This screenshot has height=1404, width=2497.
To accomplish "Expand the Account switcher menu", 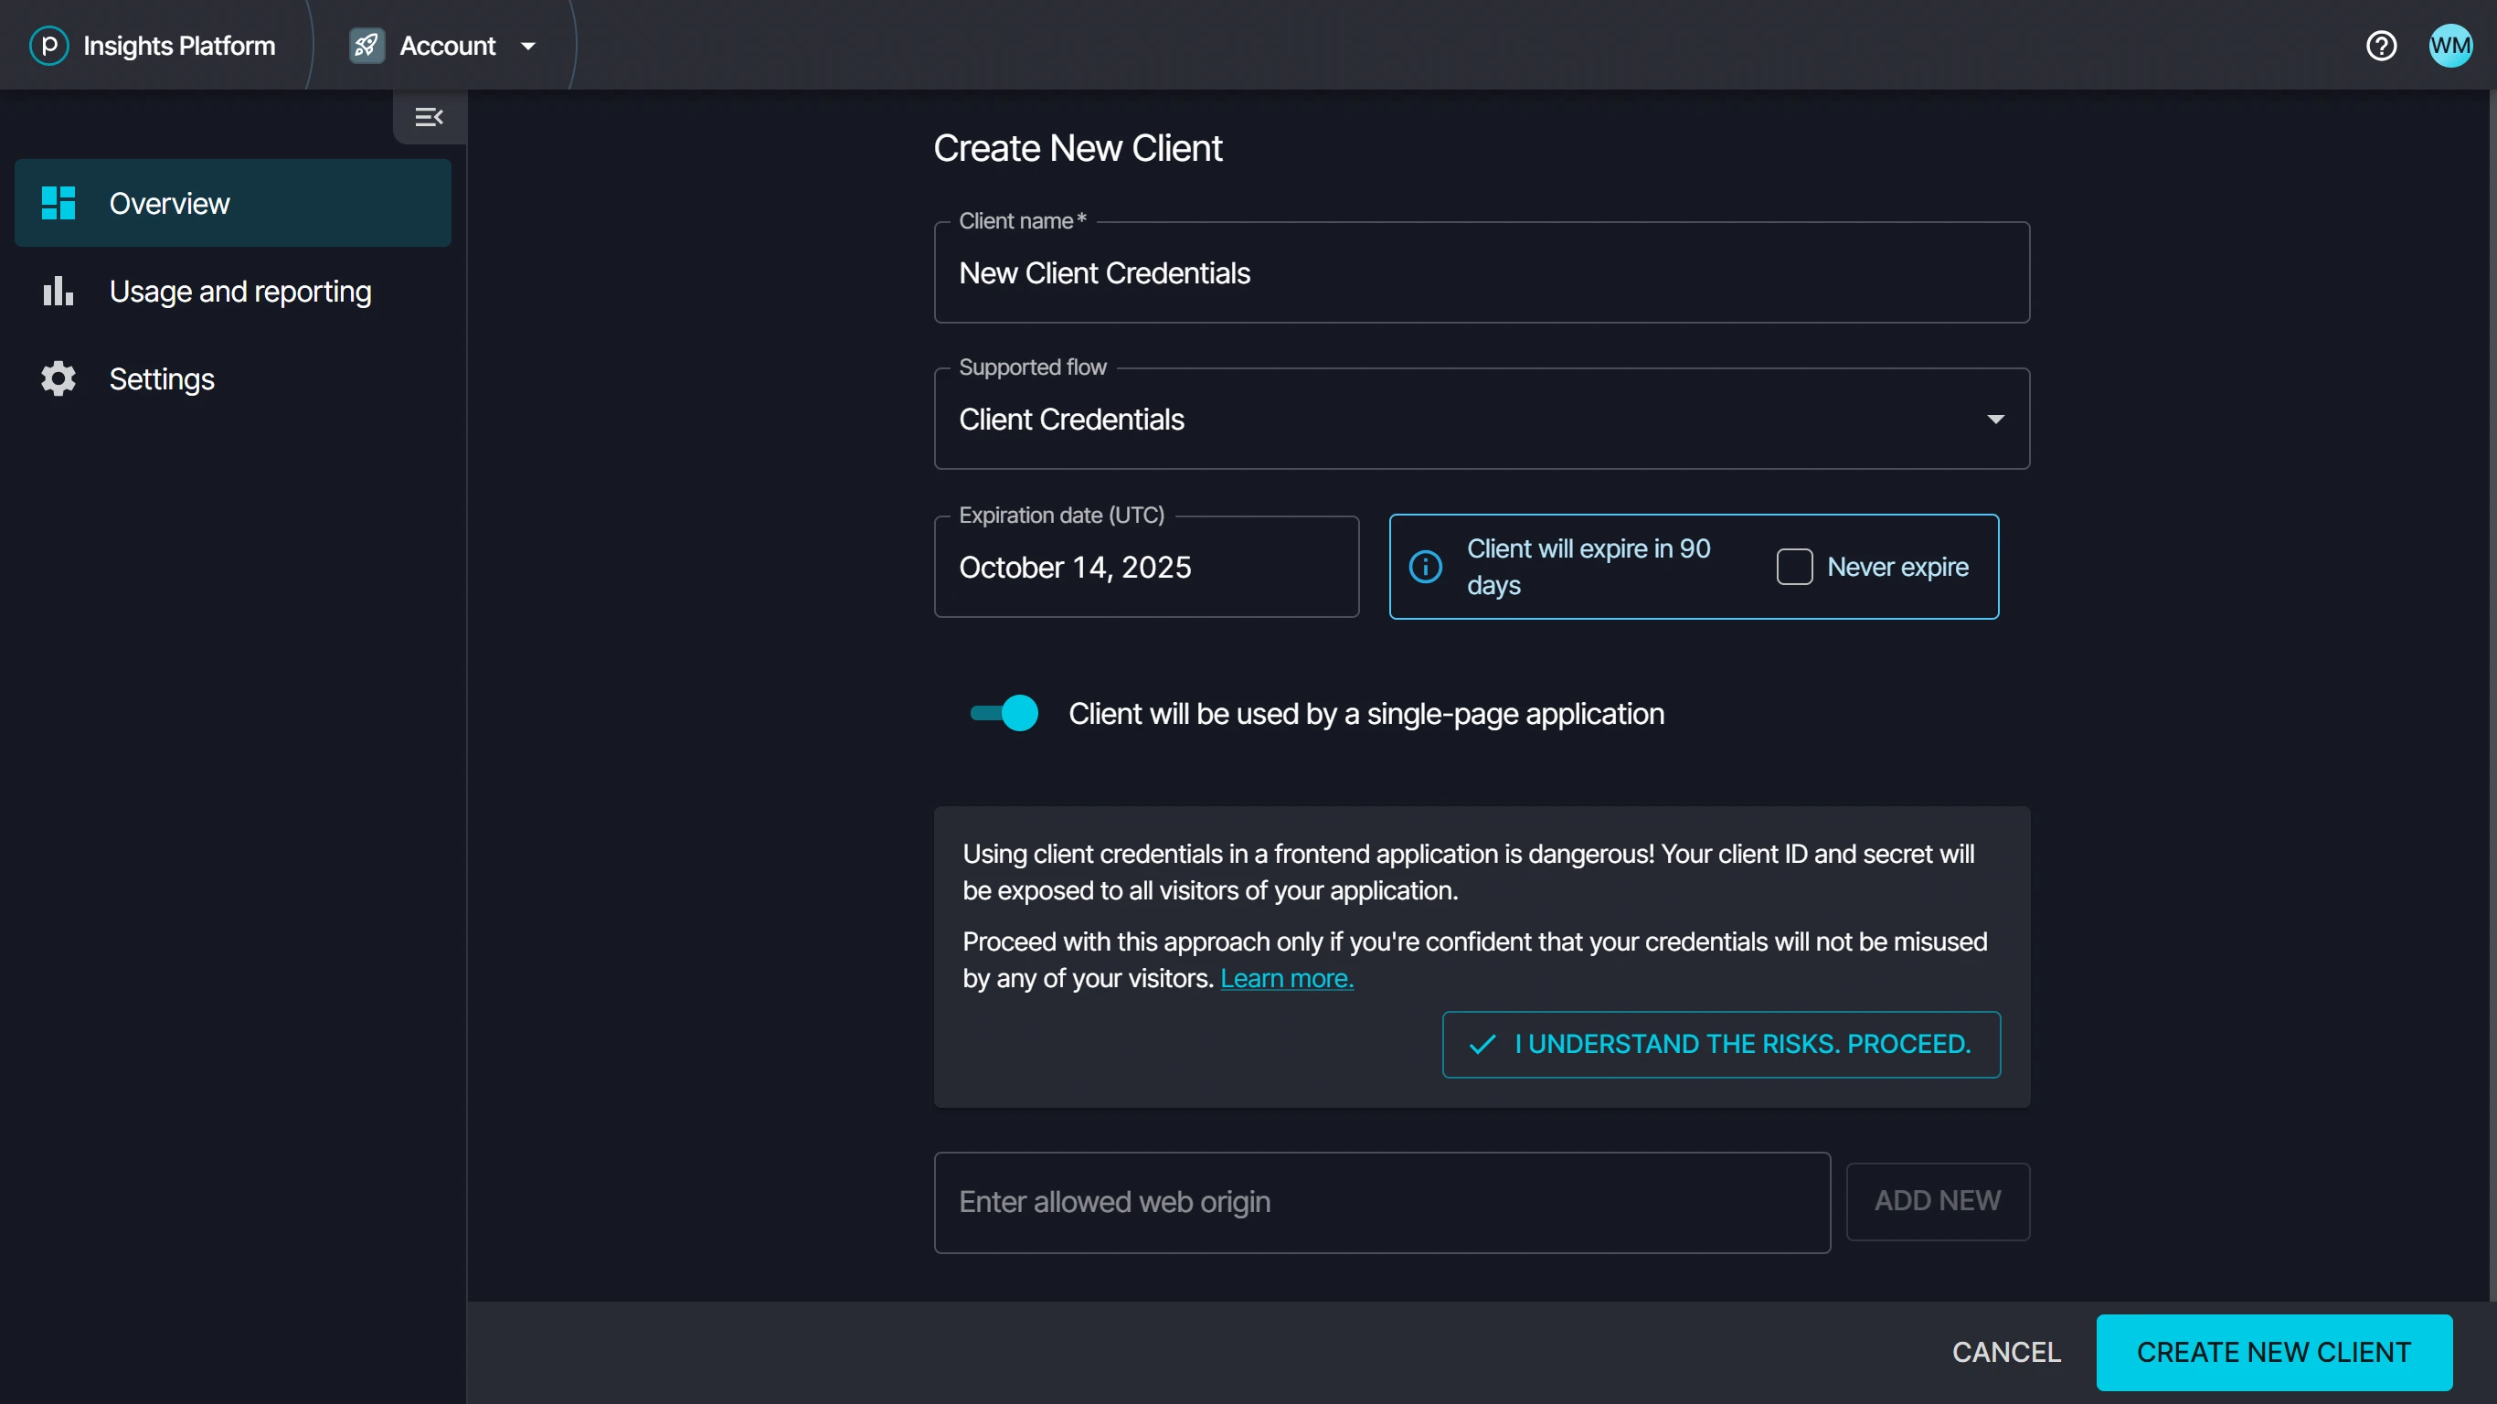I will (528, 45).
